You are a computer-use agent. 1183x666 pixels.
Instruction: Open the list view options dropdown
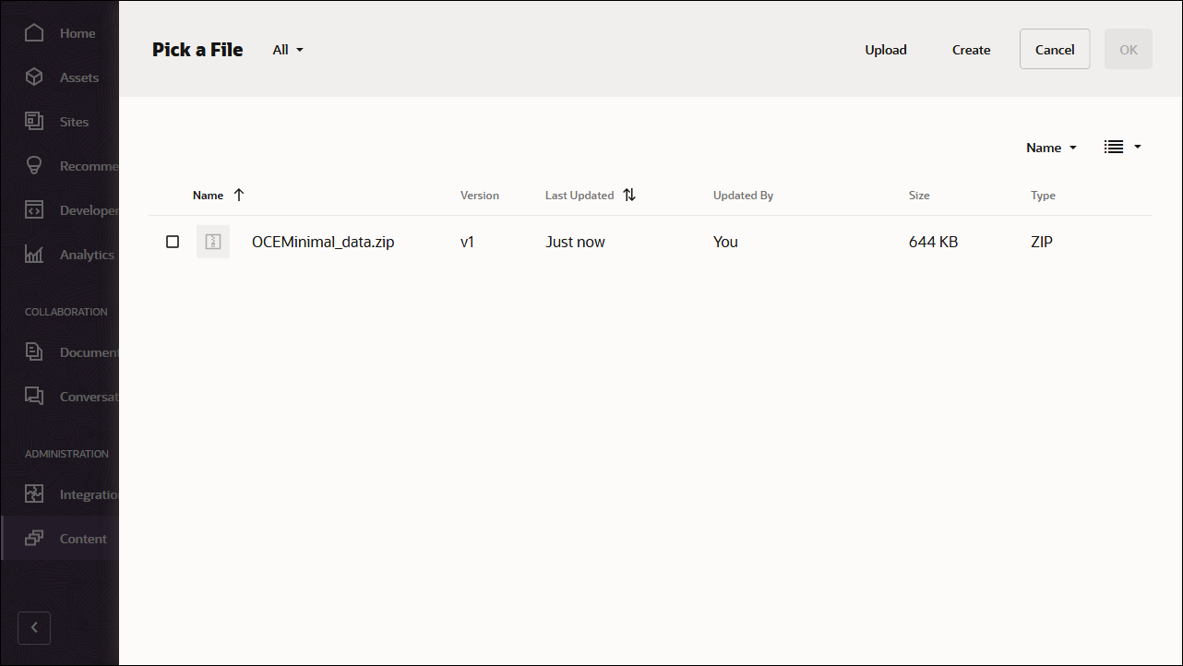[x=1122, y=147]
